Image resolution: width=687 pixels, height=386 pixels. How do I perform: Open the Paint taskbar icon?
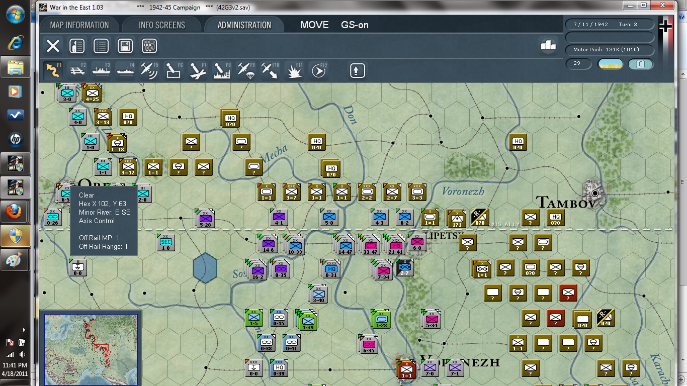[x=15, y=260]
